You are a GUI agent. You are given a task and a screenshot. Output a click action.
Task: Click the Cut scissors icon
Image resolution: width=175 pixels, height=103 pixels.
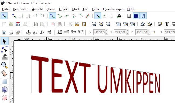pos(77,24)
